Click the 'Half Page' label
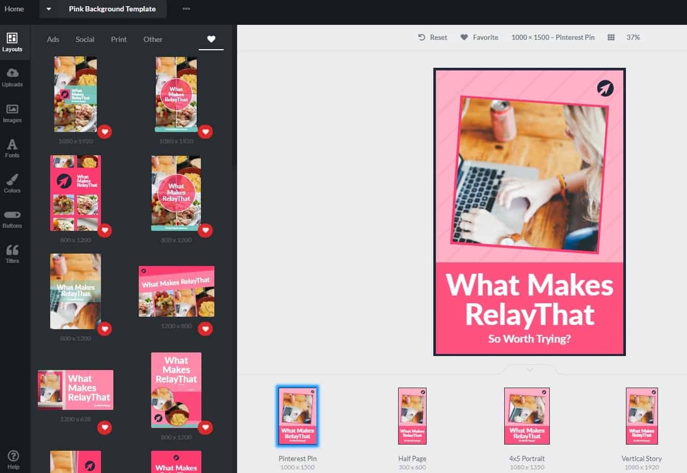687x473 pixels. 412,459
